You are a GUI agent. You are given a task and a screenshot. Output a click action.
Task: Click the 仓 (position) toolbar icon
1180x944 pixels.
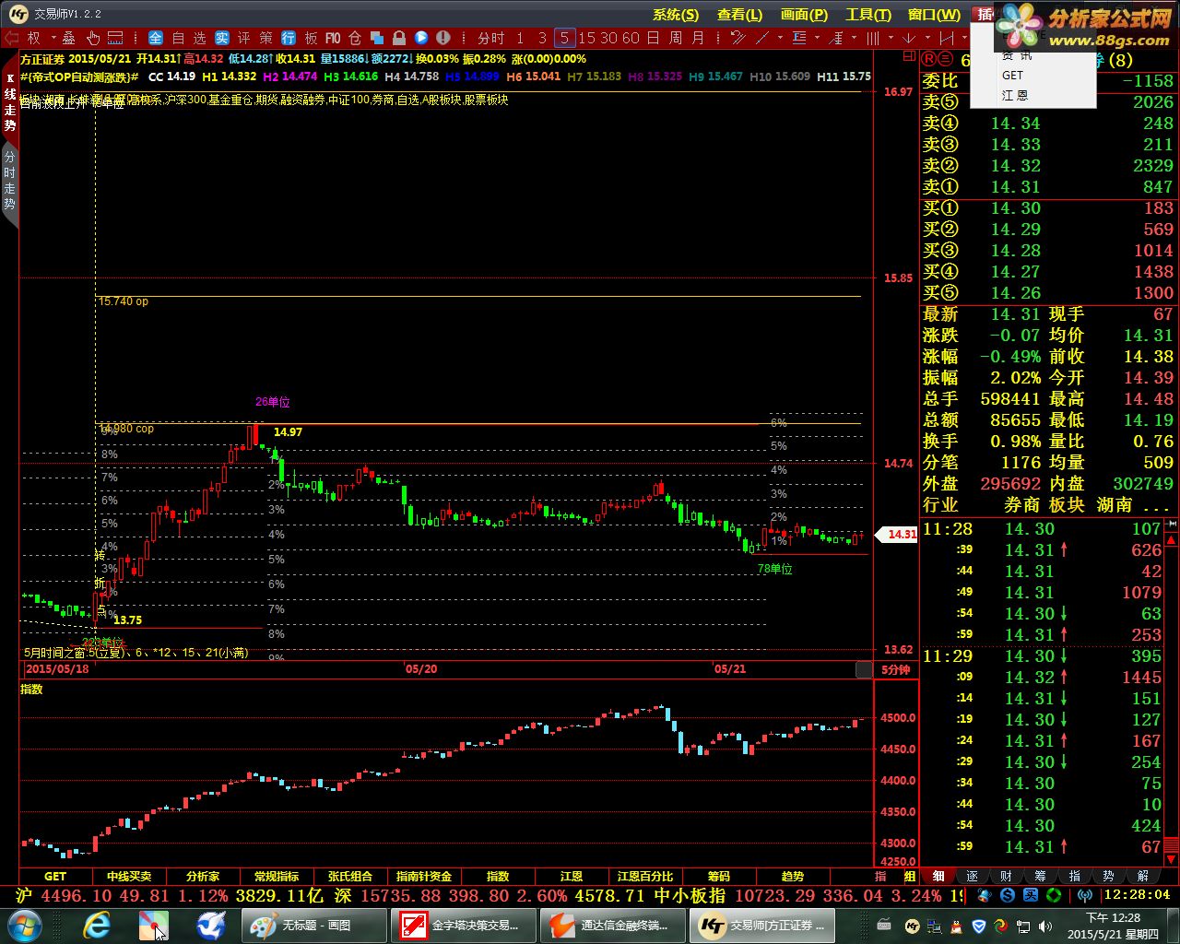point(355,38)
